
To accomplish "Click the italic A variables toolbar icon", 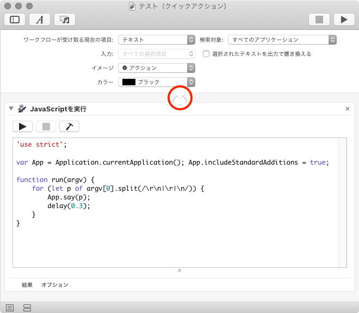I will [x=40, y=20].
